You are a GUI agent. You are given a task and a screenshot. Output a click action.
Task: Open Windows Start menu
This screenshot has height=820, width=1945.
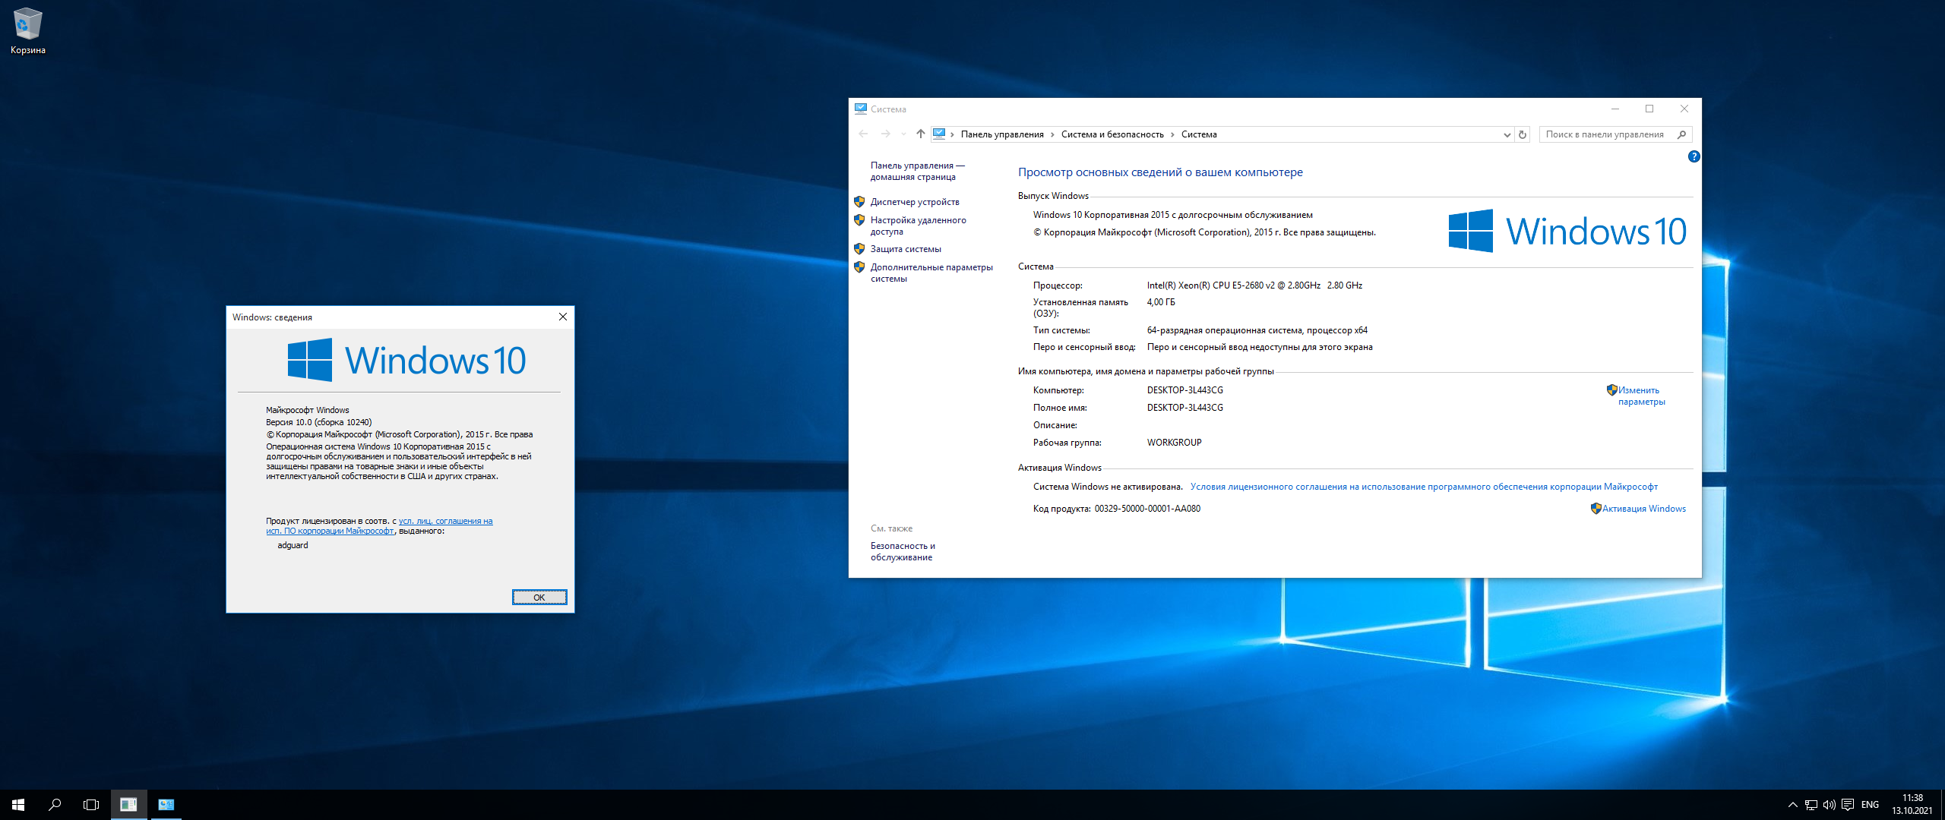(x=18, y=805)
